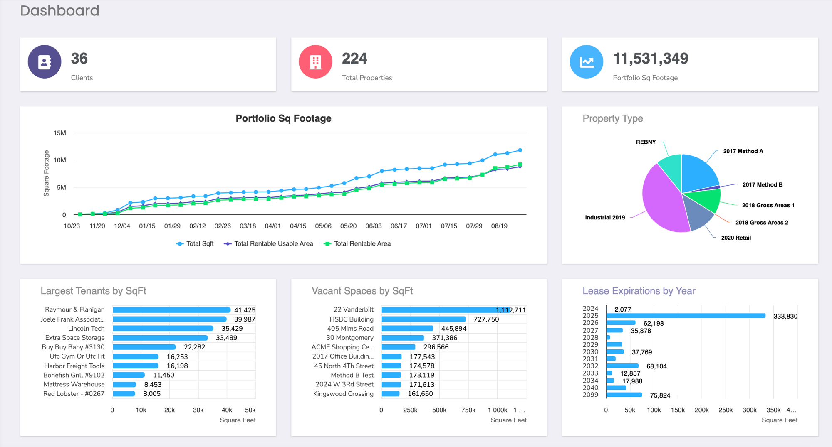The image size is (832, 447).
Task: Click the 405 Mims Road label
Action: pyautogui.click(x=350, y=328)
